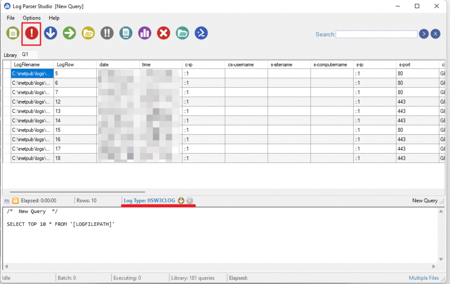Sort by the LogFilename column header
The height and width of the screenshot is (284, 450).
(32, 65)
